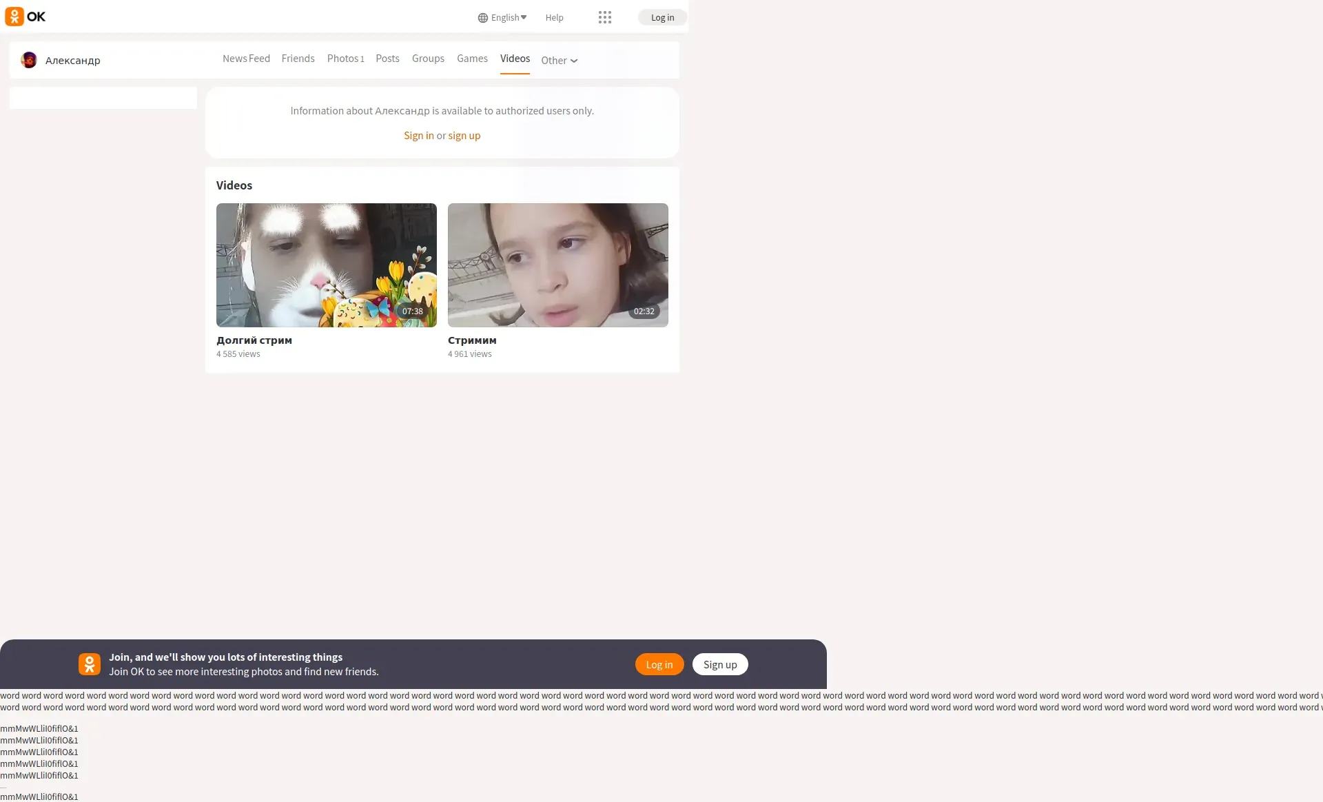Play the Стримим video thumbnail
Screen dimensions: 1323x802
point(557,265)
